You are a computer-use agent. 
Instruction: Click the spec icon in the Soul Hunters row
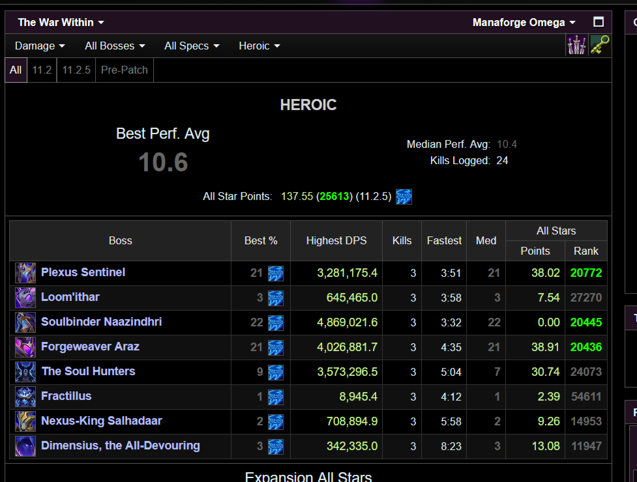pos(275,372)
